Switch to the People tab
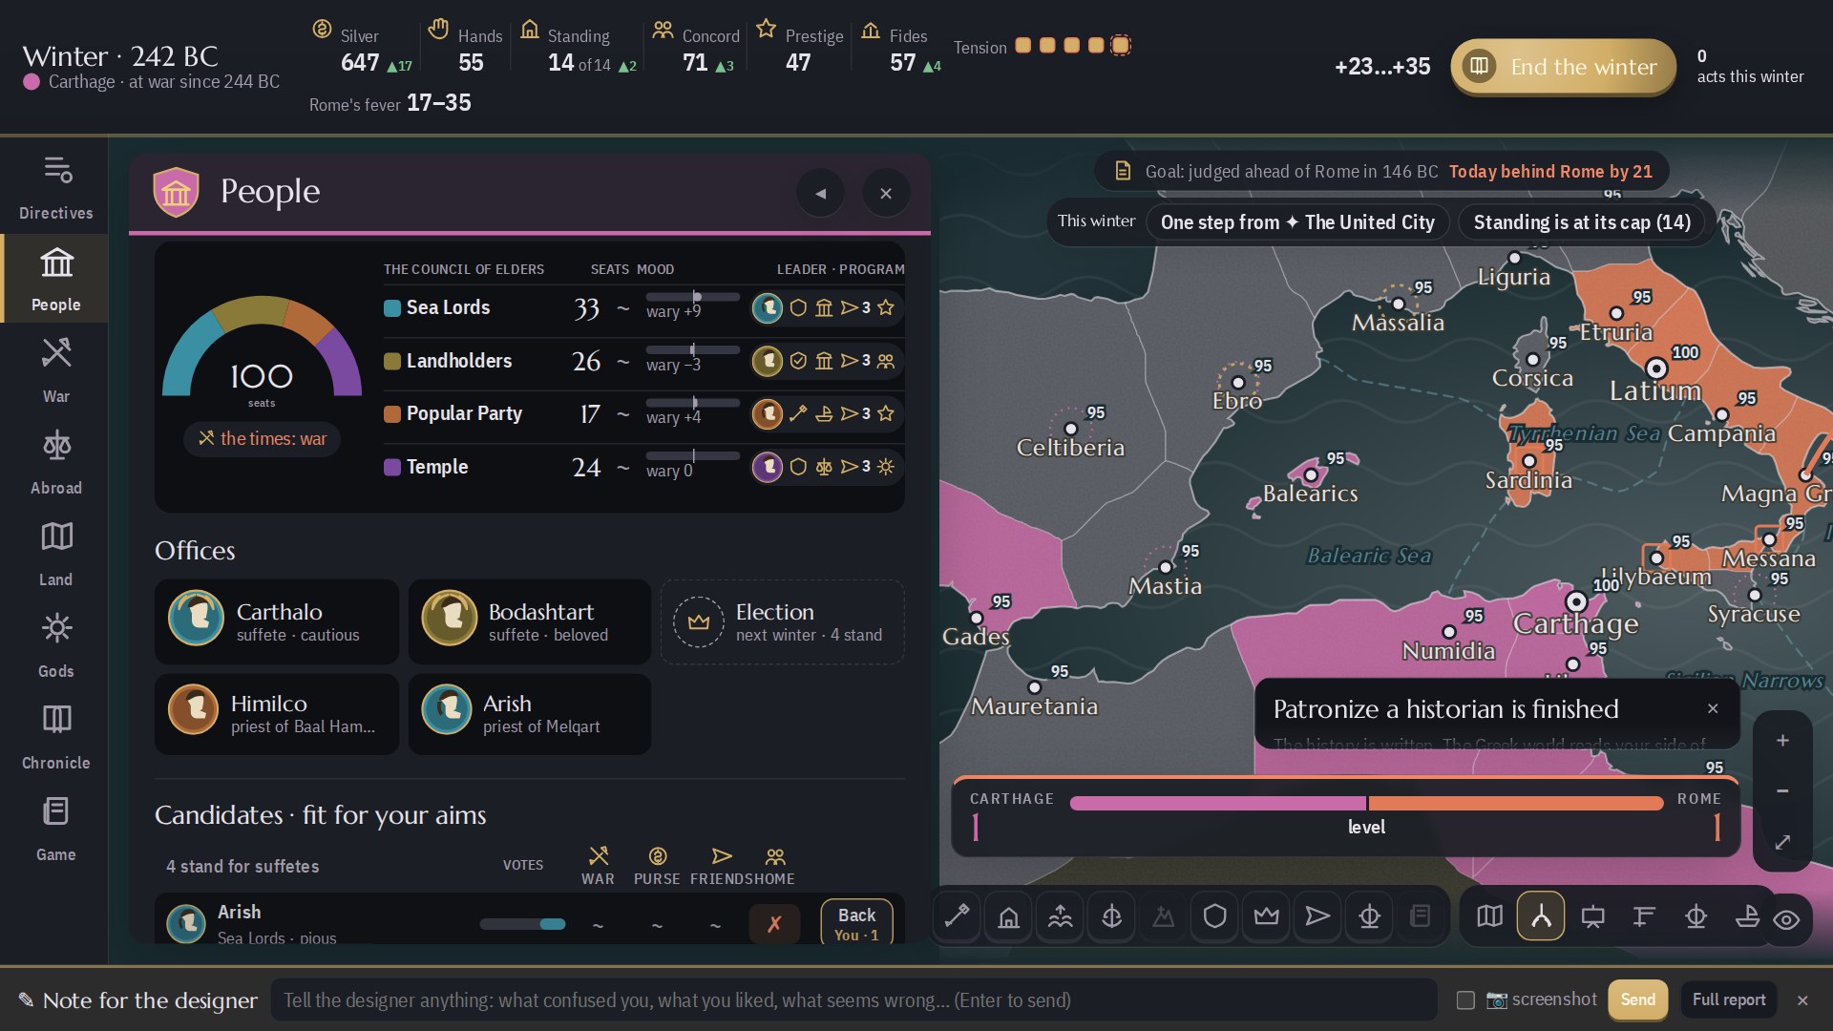1833x1031 pixels. coord(55,279)
